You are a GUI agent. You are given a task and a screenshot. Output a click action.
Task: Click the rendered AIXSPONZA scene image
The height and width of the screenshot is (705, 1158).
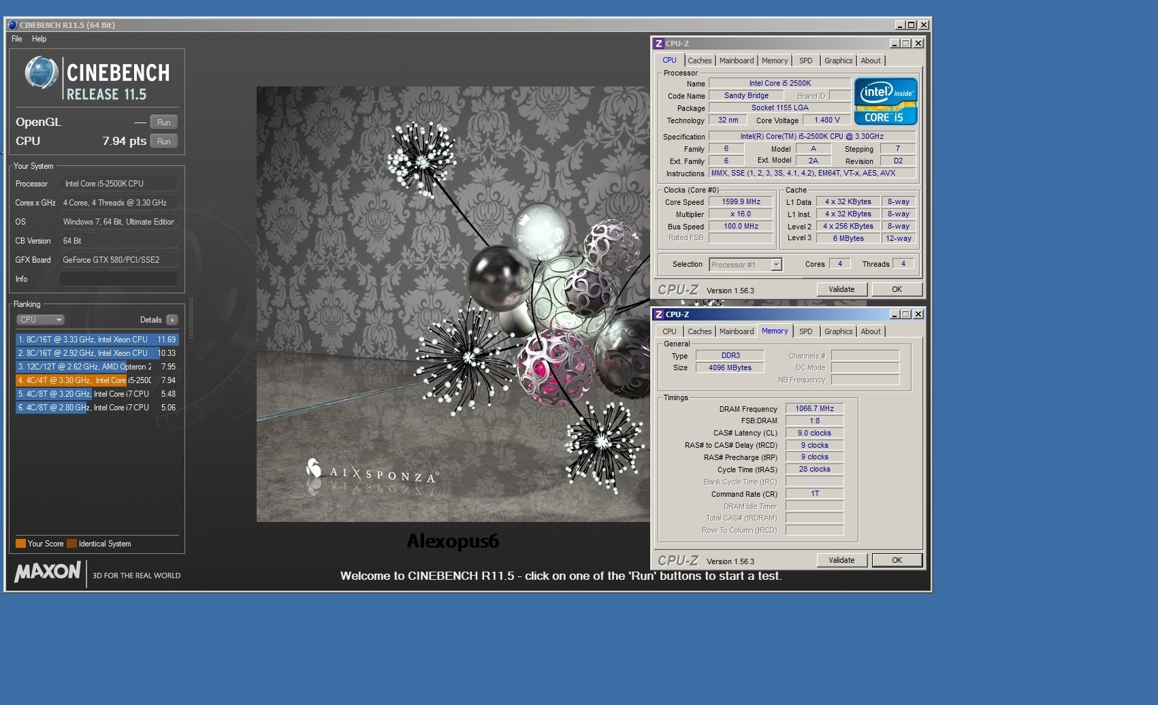453,304
